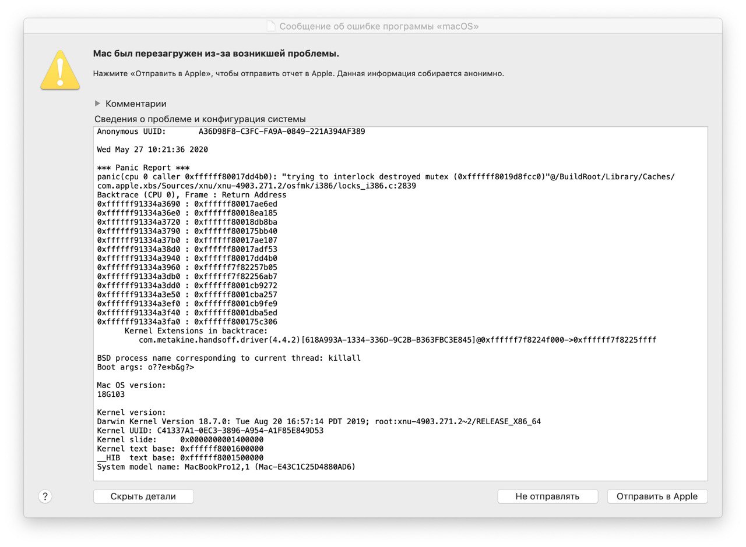This screenshot has height=547, width=746.
Task: Click the Kernel text base line
Action: 180,449
